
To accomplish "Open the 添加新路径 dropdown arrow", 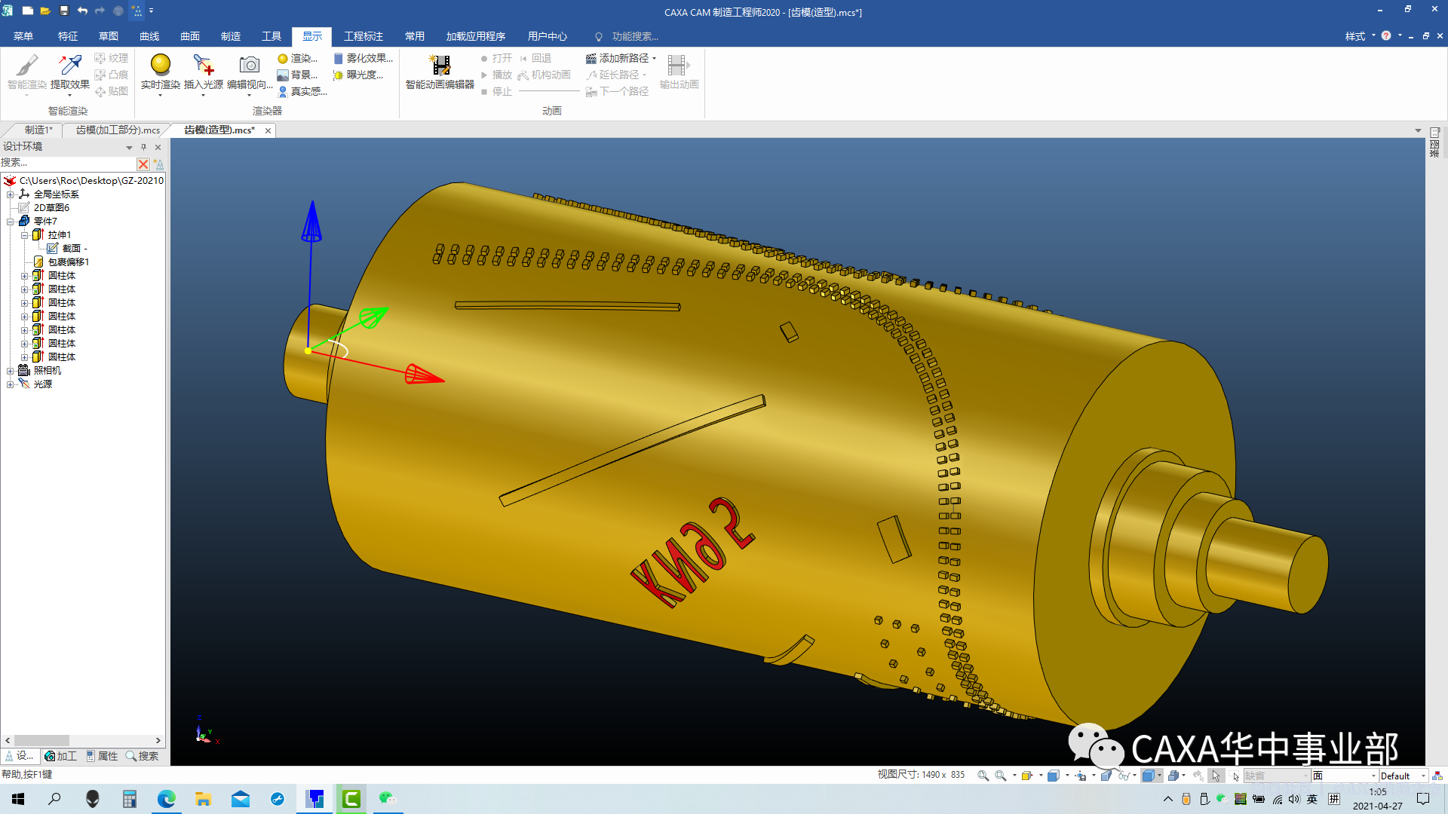I will coord(655,58).
